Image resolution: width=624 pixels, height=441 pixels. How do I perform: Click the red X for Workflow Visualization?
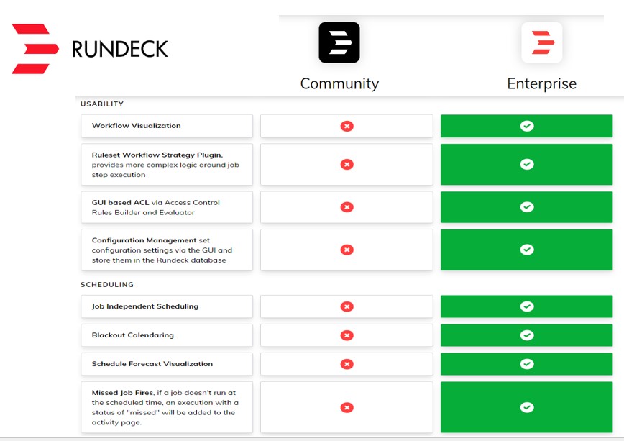coord(347,126)
